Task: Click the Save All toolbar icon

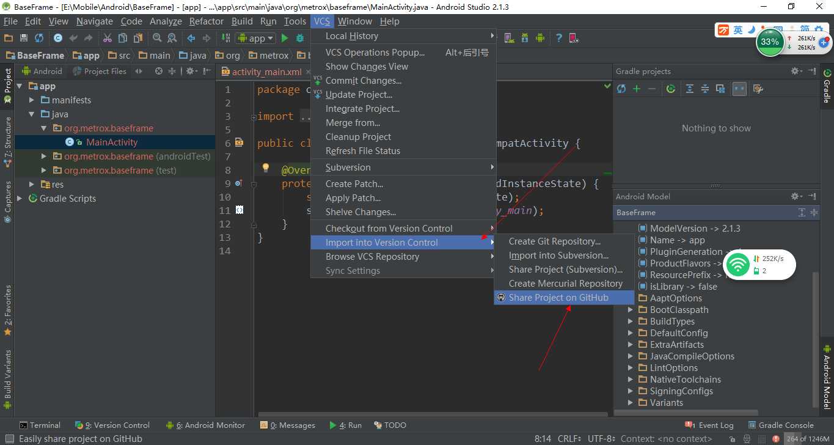Action: coord(24,38)
